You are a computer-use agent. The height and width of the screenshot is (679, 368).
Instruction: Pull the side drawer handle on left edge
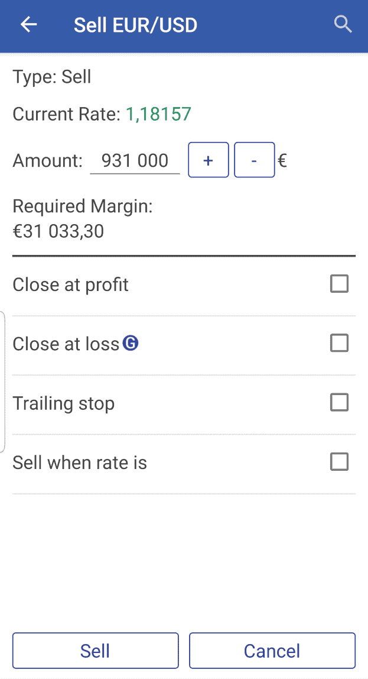pos(3,381)
